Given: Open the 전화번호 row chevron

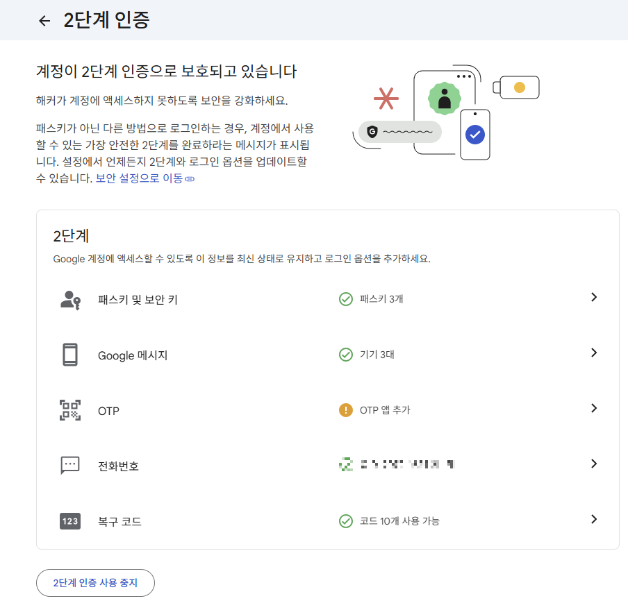Looking at the screenshot, I should pos(594,464).
